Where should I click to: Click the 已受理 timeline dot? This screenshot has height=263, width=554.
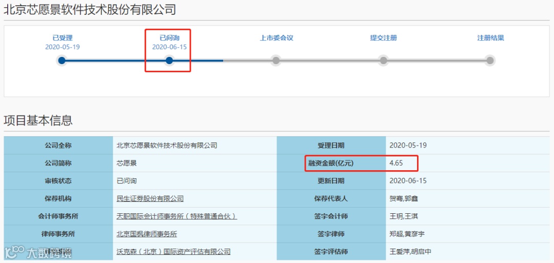click(x=62, y=60)
